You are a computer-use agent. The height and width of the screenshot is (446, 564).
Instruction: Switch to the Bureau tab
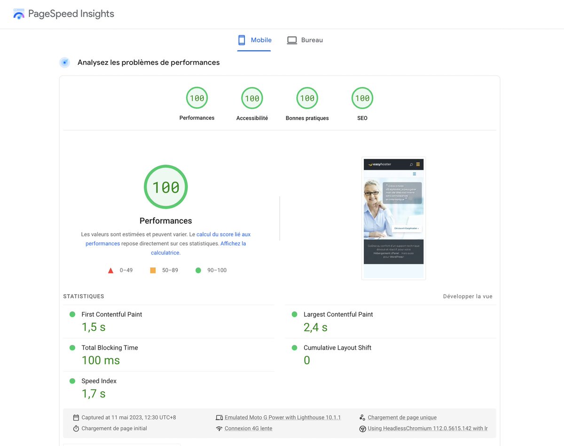[305, 40]
